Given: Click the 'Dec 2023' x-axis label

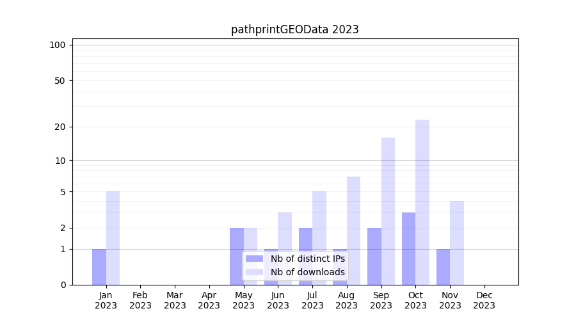Looking at the screenshot, I should (484, 300).
